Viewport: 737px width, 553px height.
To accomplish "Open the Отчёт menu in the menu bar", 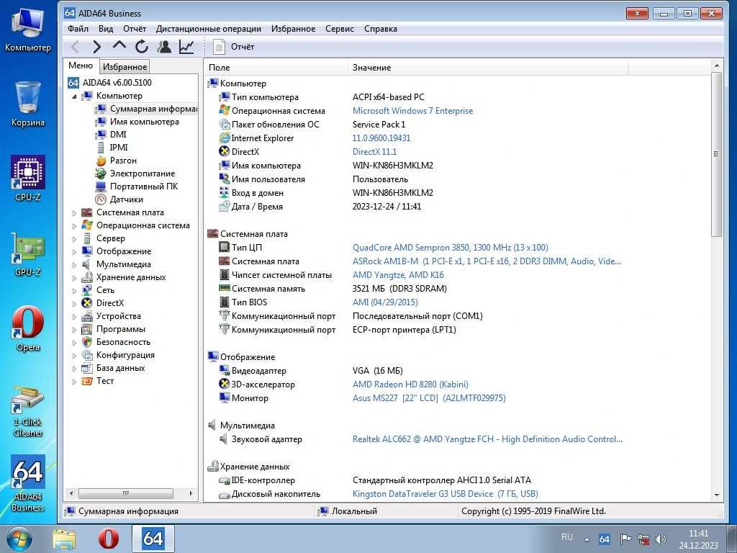I will click(135, 29).
